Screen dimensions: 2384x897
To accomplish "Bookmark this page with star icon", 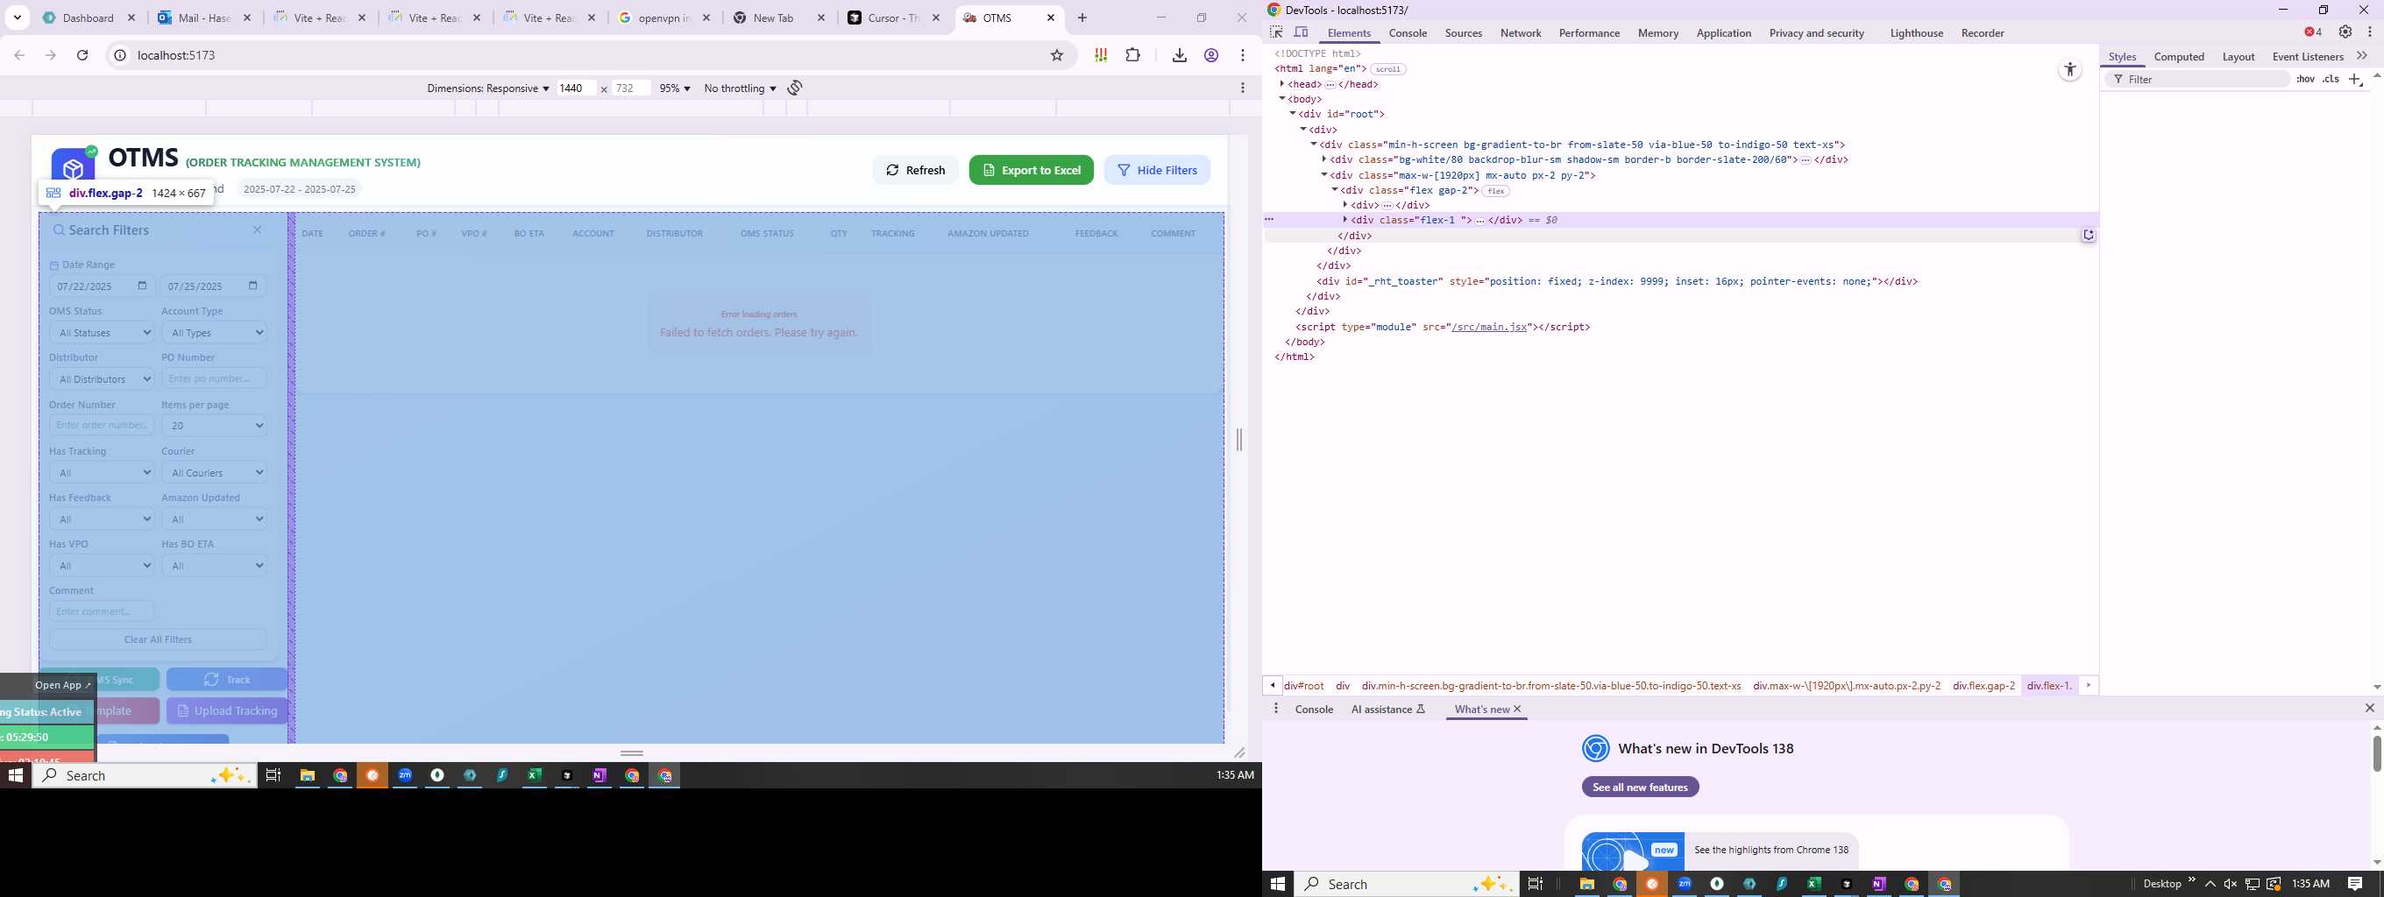I will pyautogui.click(x=1057, y=55).
